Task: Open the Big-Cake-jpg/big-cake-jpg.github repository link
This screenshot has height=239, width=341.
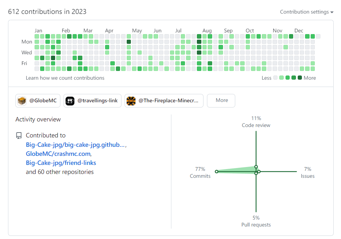Action: [75, 145]
